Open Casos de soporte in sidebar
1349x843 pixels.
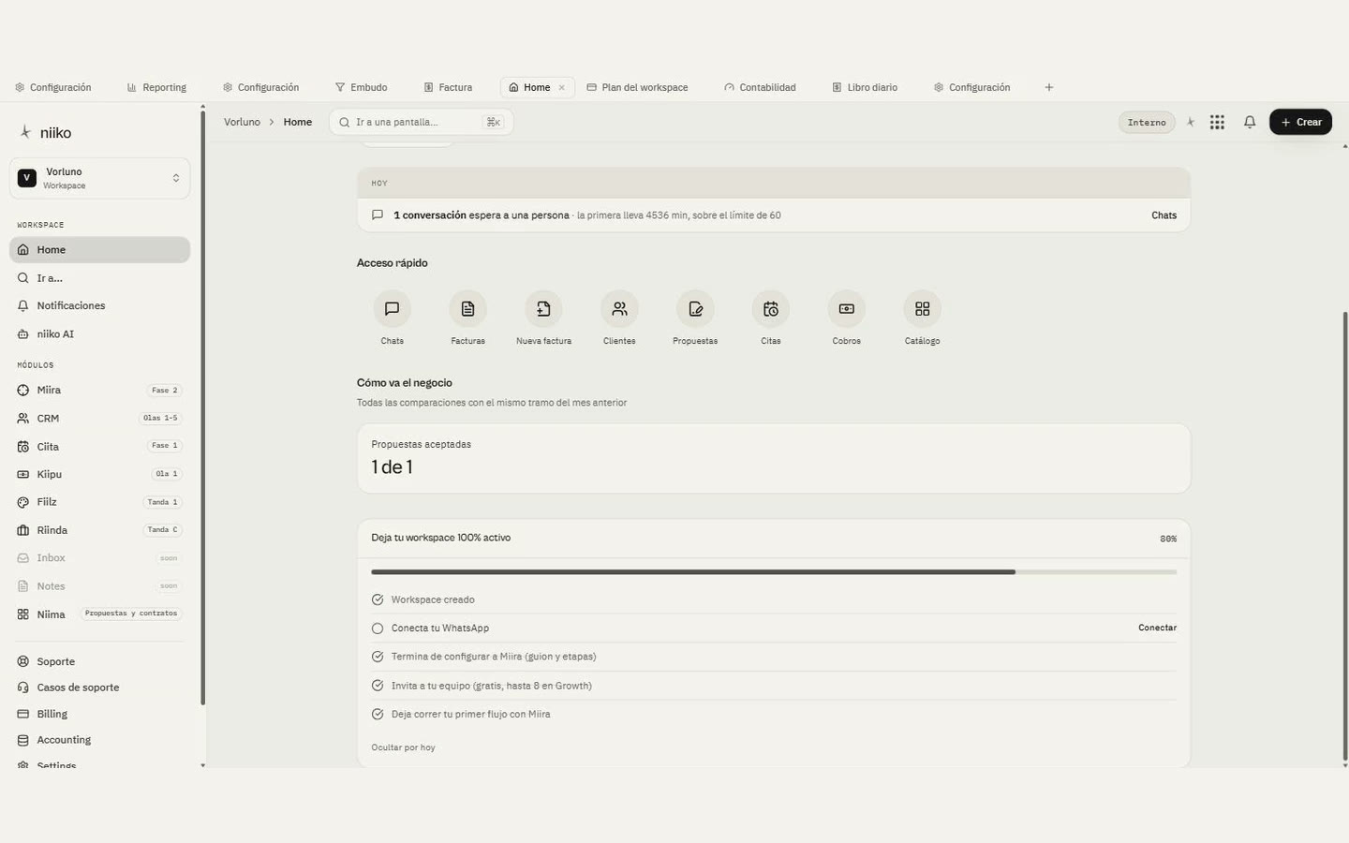click(x=99, y=688)
